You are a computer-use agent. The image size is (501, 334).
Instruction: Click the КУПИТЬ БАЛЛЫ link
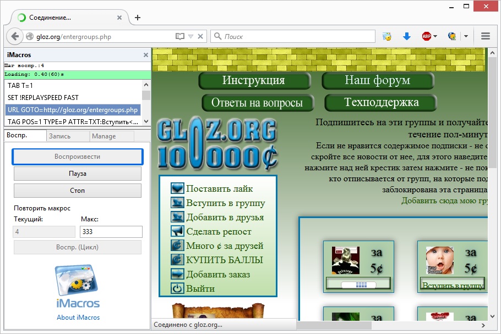coord(225,260)
